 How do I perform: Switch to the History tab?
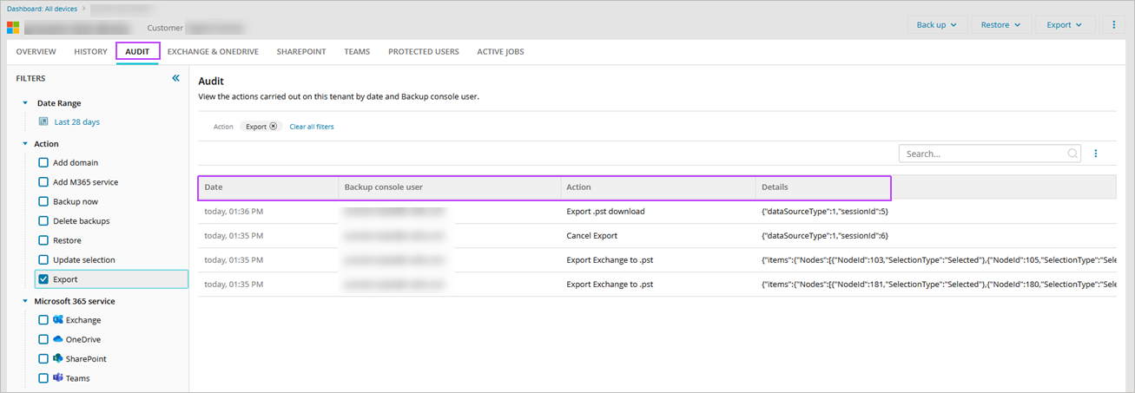pos(90,52)
